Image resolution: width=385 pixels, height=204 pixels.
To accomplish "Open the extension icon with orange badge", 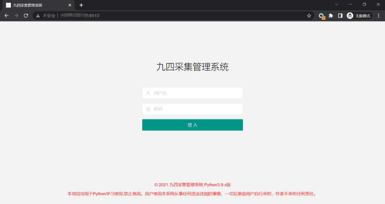I will [x=321, y=16].
